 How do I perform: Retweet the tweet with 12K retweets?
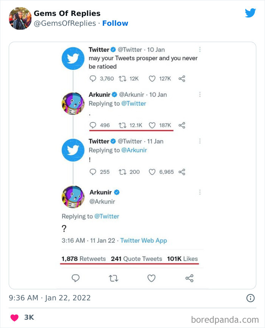pyautogui.click(x=123, y=78)
